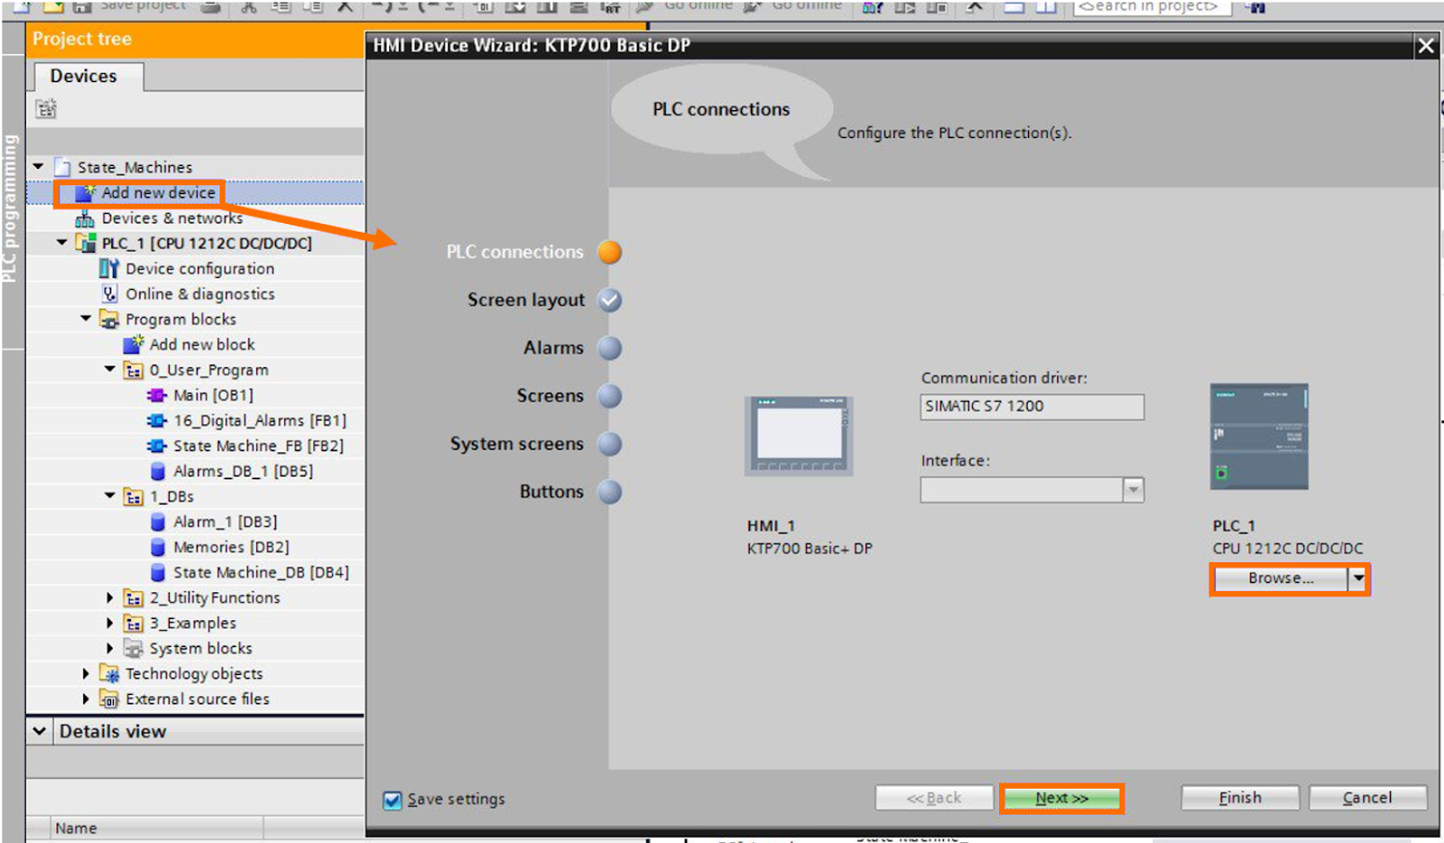The width and height of the screenshot is (1444, 843).
Task: Expand the 2_Utility Functions group
Action: 110,598
